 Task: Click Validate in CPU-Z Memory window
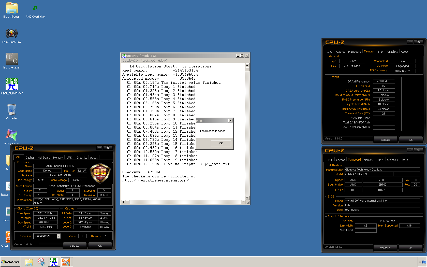pyautogui.click(x=385, y=140)
